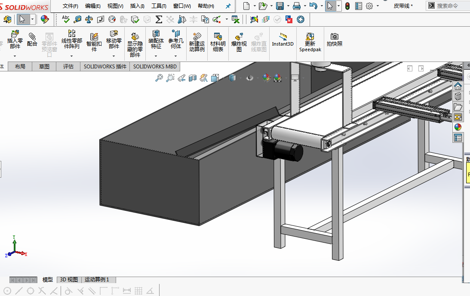Open File Properties icon
470x296 pixels.
coord(359,6)
